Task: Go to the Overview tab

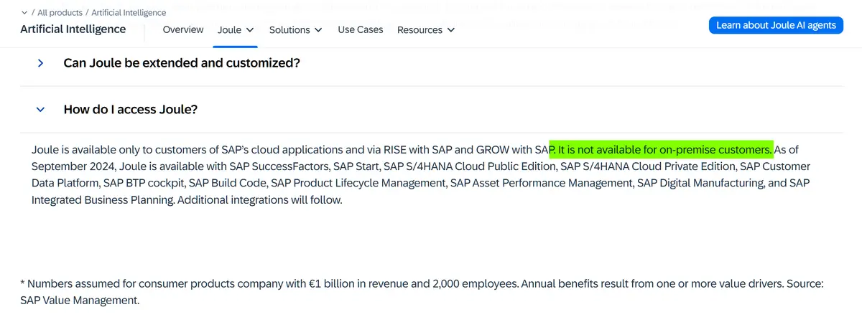Action: click(183, 30)
